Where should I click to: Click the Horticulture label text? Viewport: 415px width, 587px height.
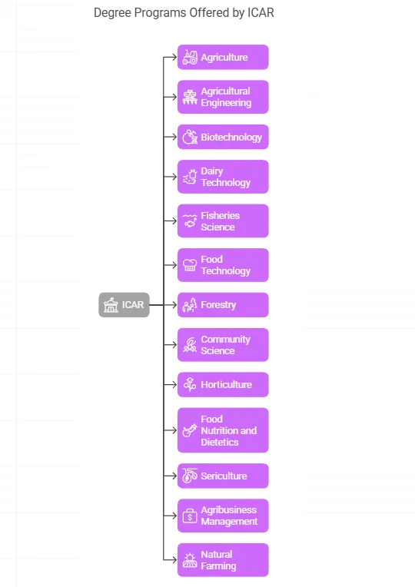tap(226, 384)
